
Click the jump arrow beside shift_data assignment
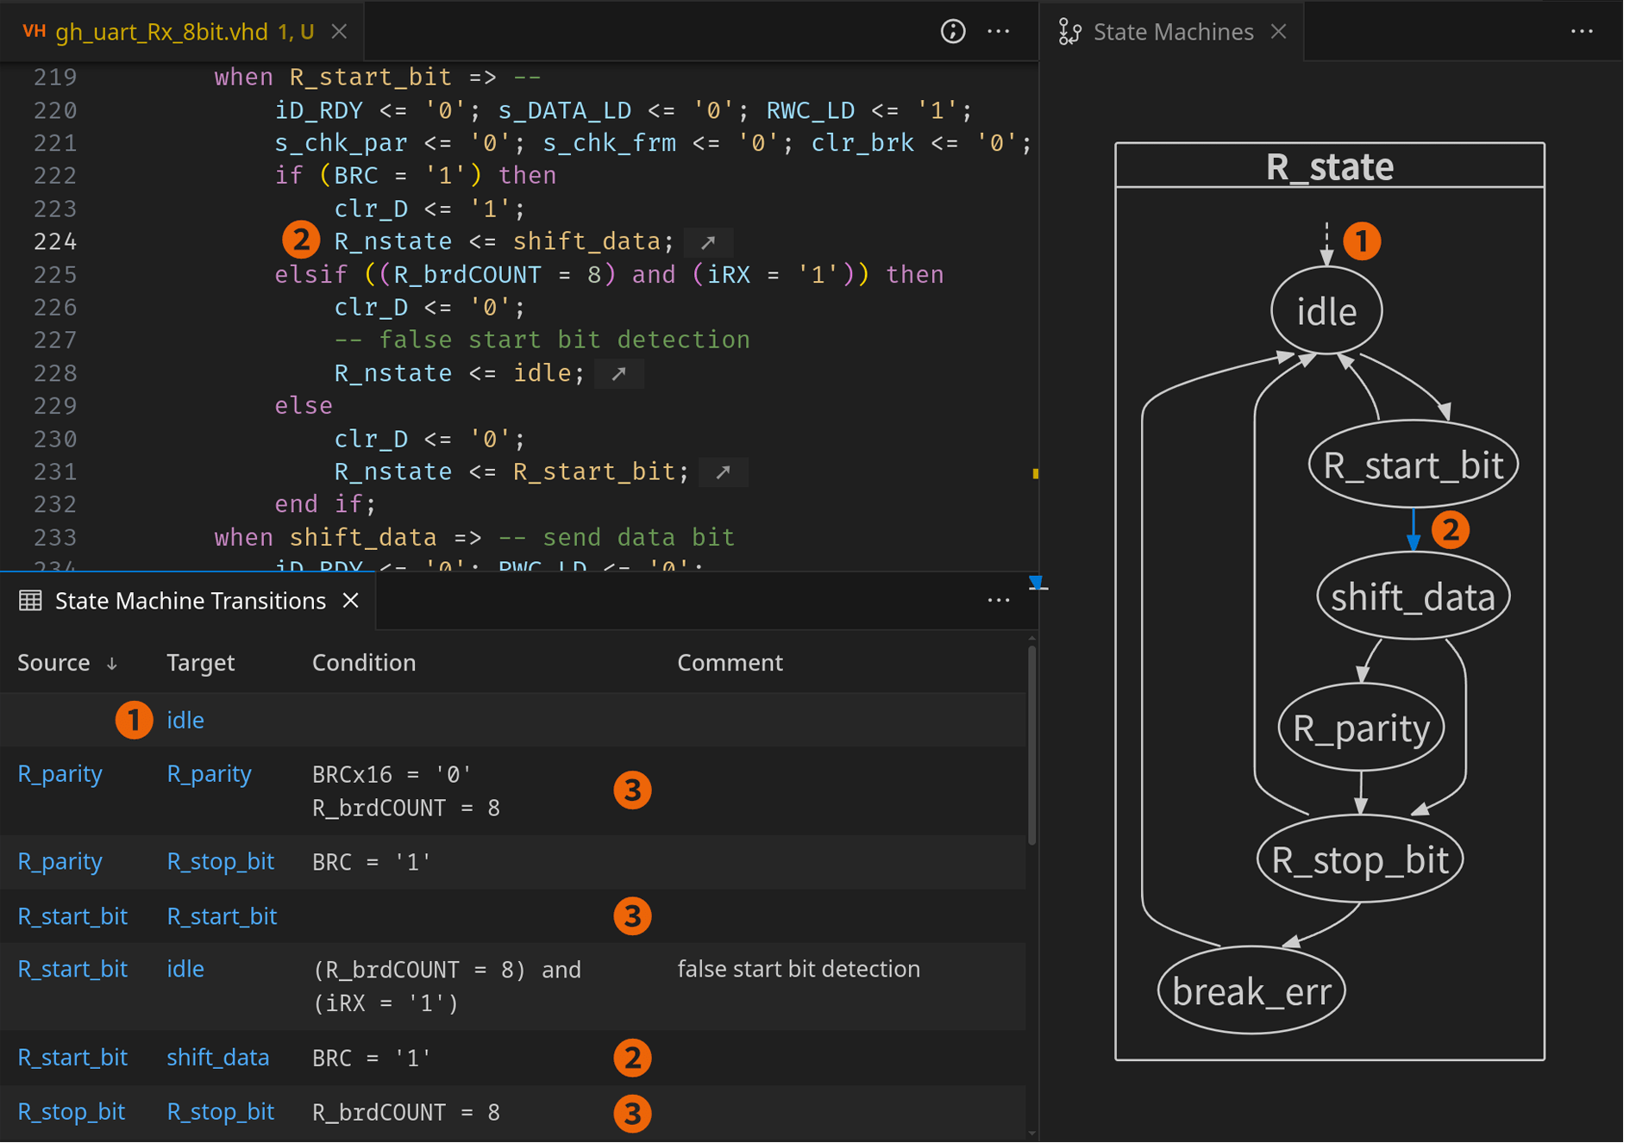pyautogui.click(x=708, y=243)
